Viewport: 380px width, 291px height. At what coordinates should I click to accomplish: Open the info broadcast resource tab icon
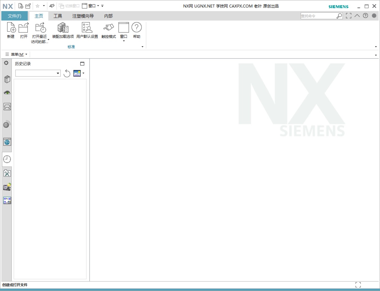point(7,124)
